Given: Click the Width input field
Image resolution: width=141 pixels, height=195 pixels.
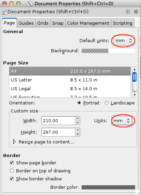Looking at the screenshot, I should pos(58,120).
